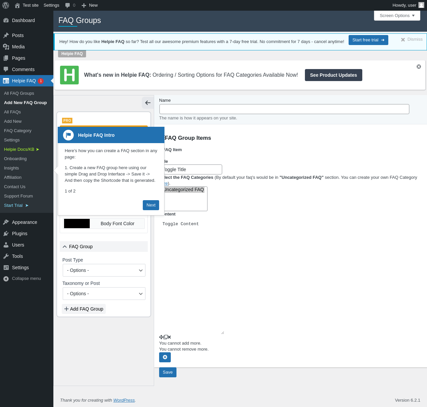Click the Comments icon in sidebar
427x407 pixels.
coord(6,69)
